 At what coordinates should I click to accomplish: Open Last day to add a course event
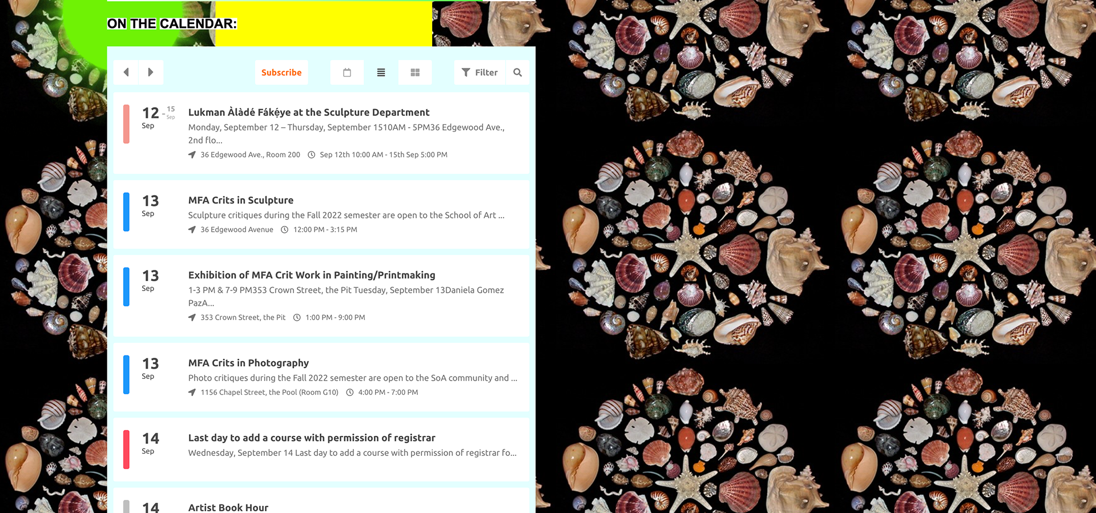click(x=312, y=438)
